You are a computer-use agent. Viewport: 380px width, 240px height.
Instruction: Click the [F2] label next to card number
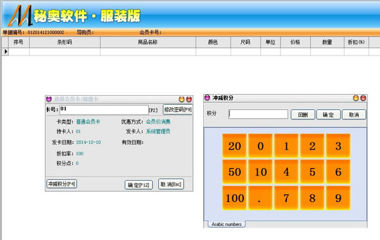[x=153, y=111]
